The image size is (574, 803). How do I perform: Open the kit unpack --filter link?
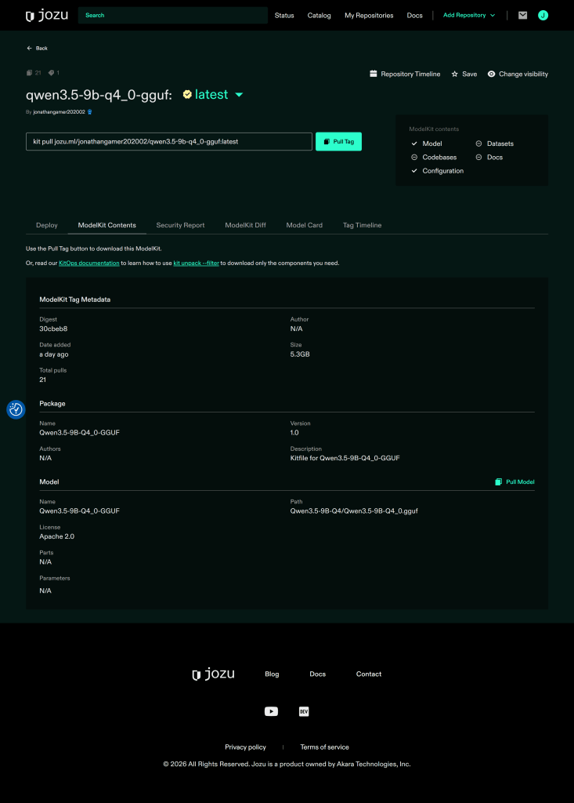196,263
